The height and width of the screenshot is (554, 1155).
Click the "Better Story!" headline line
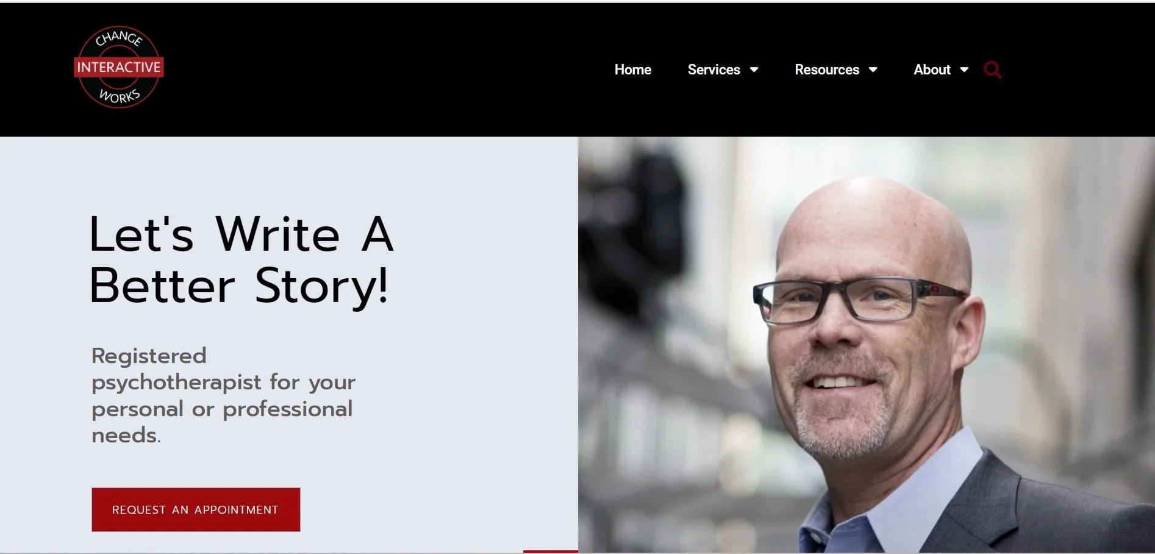[x=239, y=286]
